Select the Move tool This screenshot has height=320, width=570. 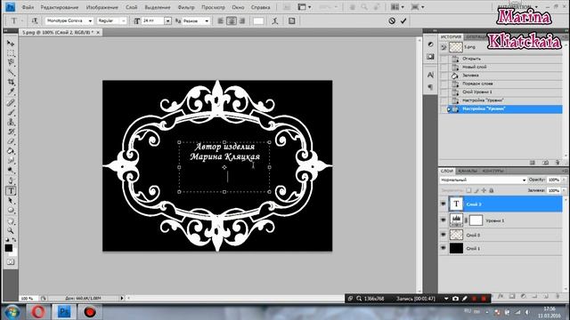[11, 44]
